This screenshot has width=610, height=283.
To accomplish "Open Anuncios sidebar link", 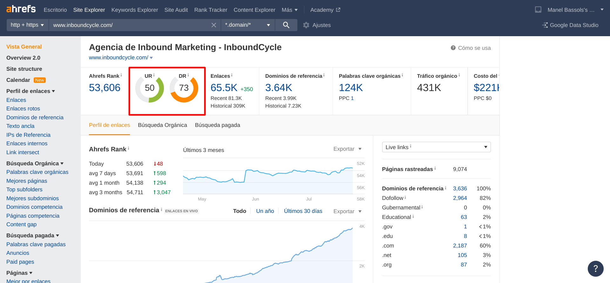I will [x=18, y=253].
